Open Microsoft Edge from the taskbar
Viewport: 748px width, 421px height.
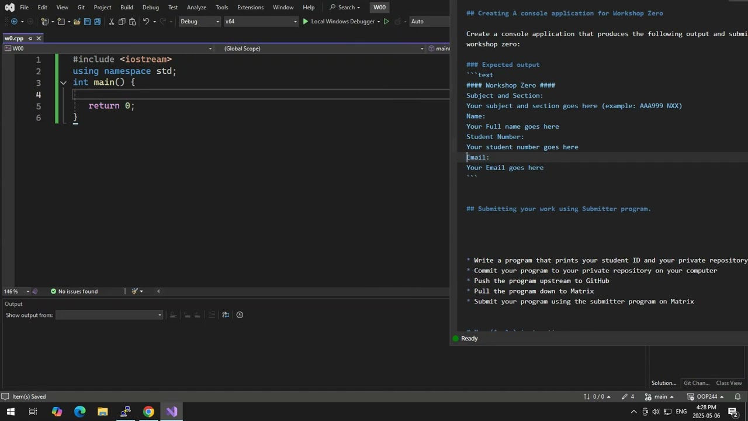tap(79, 412)
